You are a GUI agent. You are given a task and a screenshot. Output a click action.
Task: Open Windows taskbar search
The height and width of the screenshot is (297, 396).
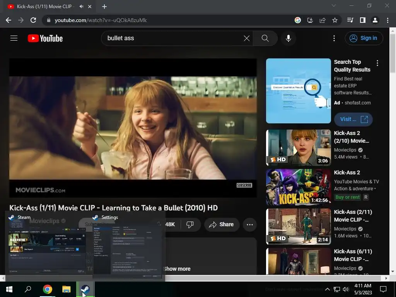28,289
